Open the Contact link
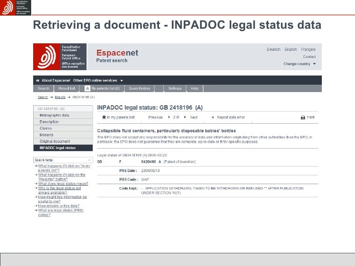355x266 pixels. pos(309,57)
